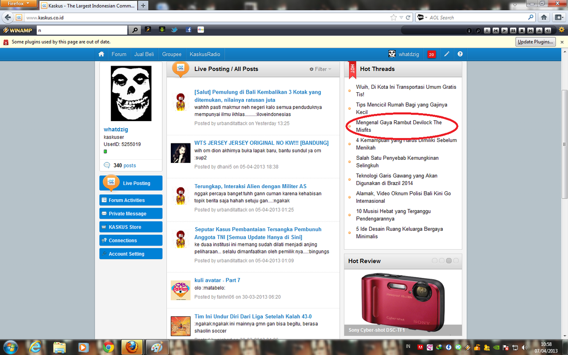Open the help question mark icon
The height and width of the screenshot is (355, 568).
click(x=460, y=54)
